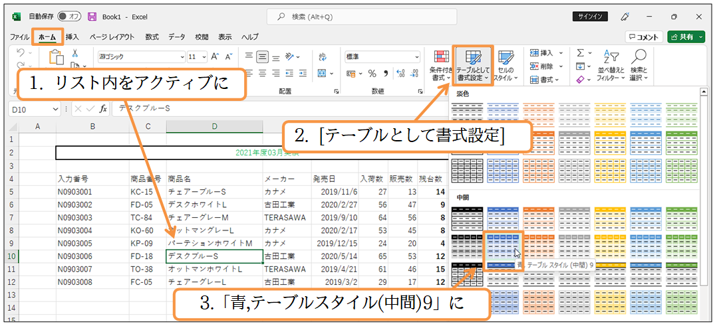The width and height of the screenshot is (717, 326).
Task: Click the fx Insert Function icon
Action: pyautogui.click(x=103, y=109)
